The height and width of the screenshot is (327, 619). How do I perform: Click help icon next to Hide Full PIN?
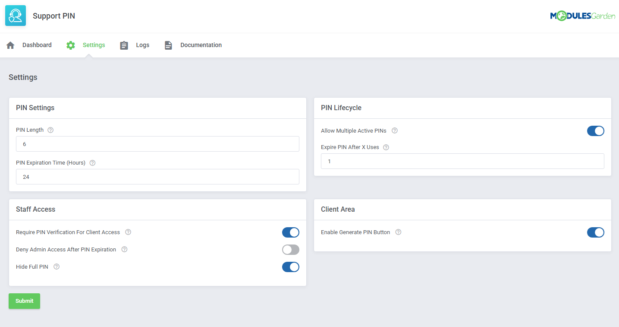coord(57,267)
